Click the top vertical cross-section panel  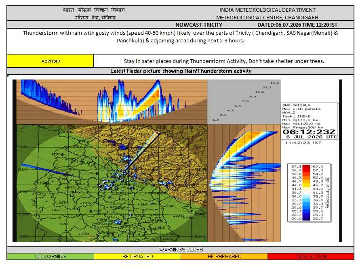point(112,102)
